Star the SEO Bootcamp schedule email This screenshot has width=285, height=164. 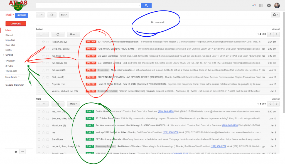point(43,140)
